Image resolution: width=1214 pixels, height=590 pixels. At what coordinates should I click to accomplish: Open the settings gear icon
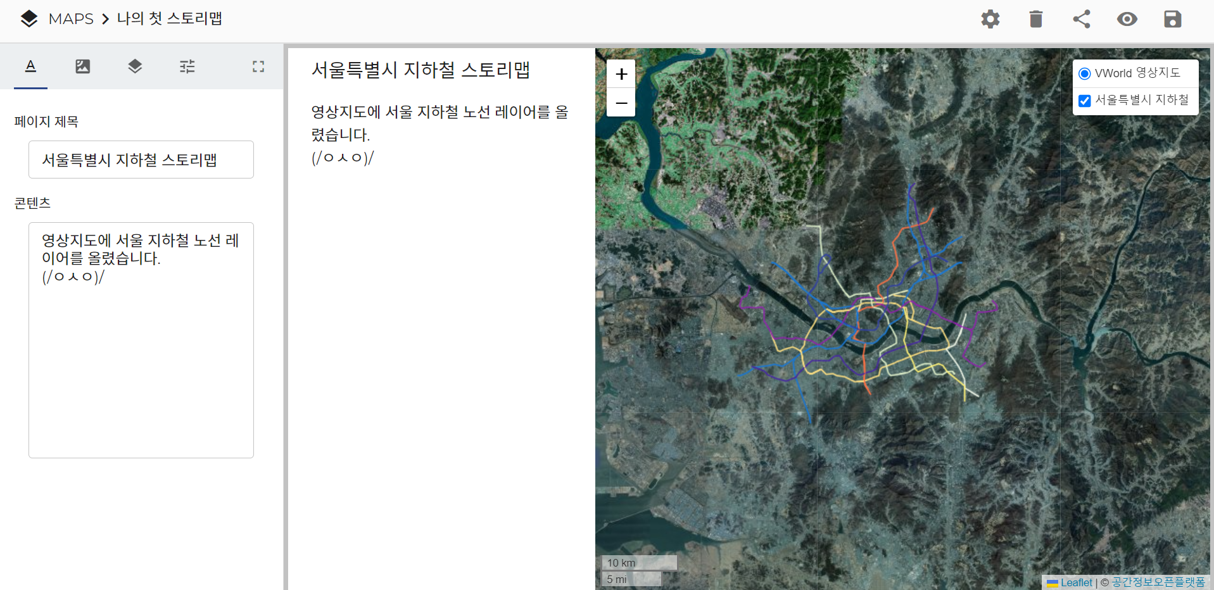[990, 19]
